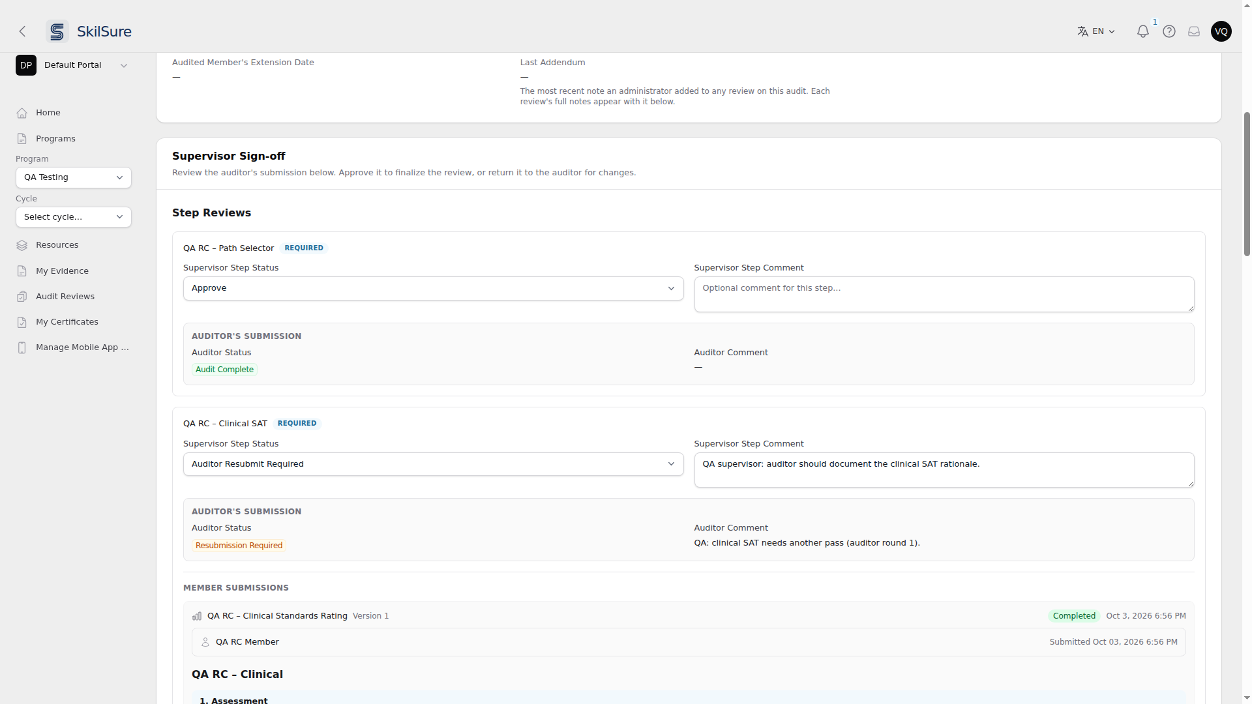
Task: Click the scrollbar down arrow
Action: tap(1247, 697)
